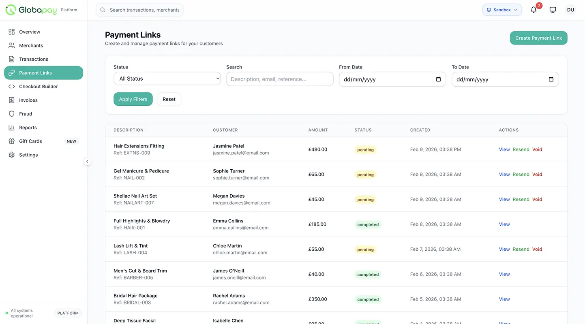View Hair Extensions Fitting payment link
This screenshot has height=324, width=585.
click(504, 149)
